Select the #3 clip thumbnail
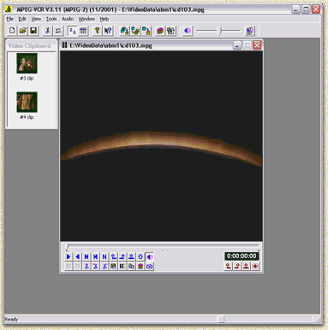 [27, 63]
